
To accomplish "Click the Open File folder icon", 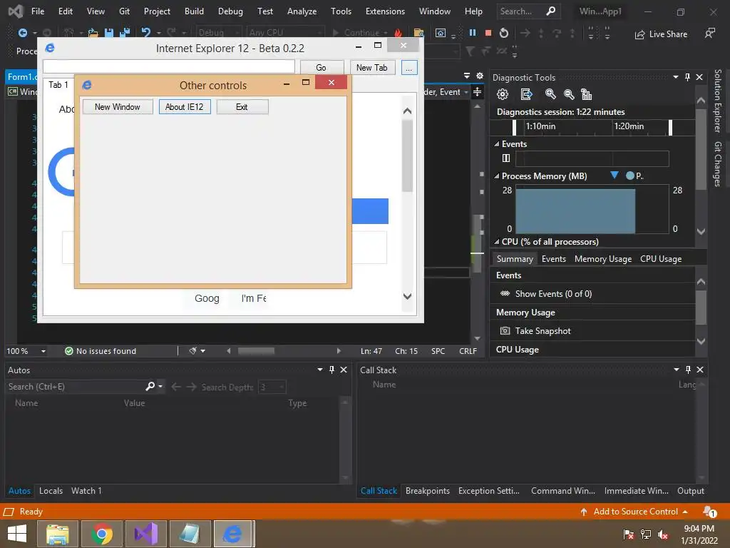I will point(93,33).
